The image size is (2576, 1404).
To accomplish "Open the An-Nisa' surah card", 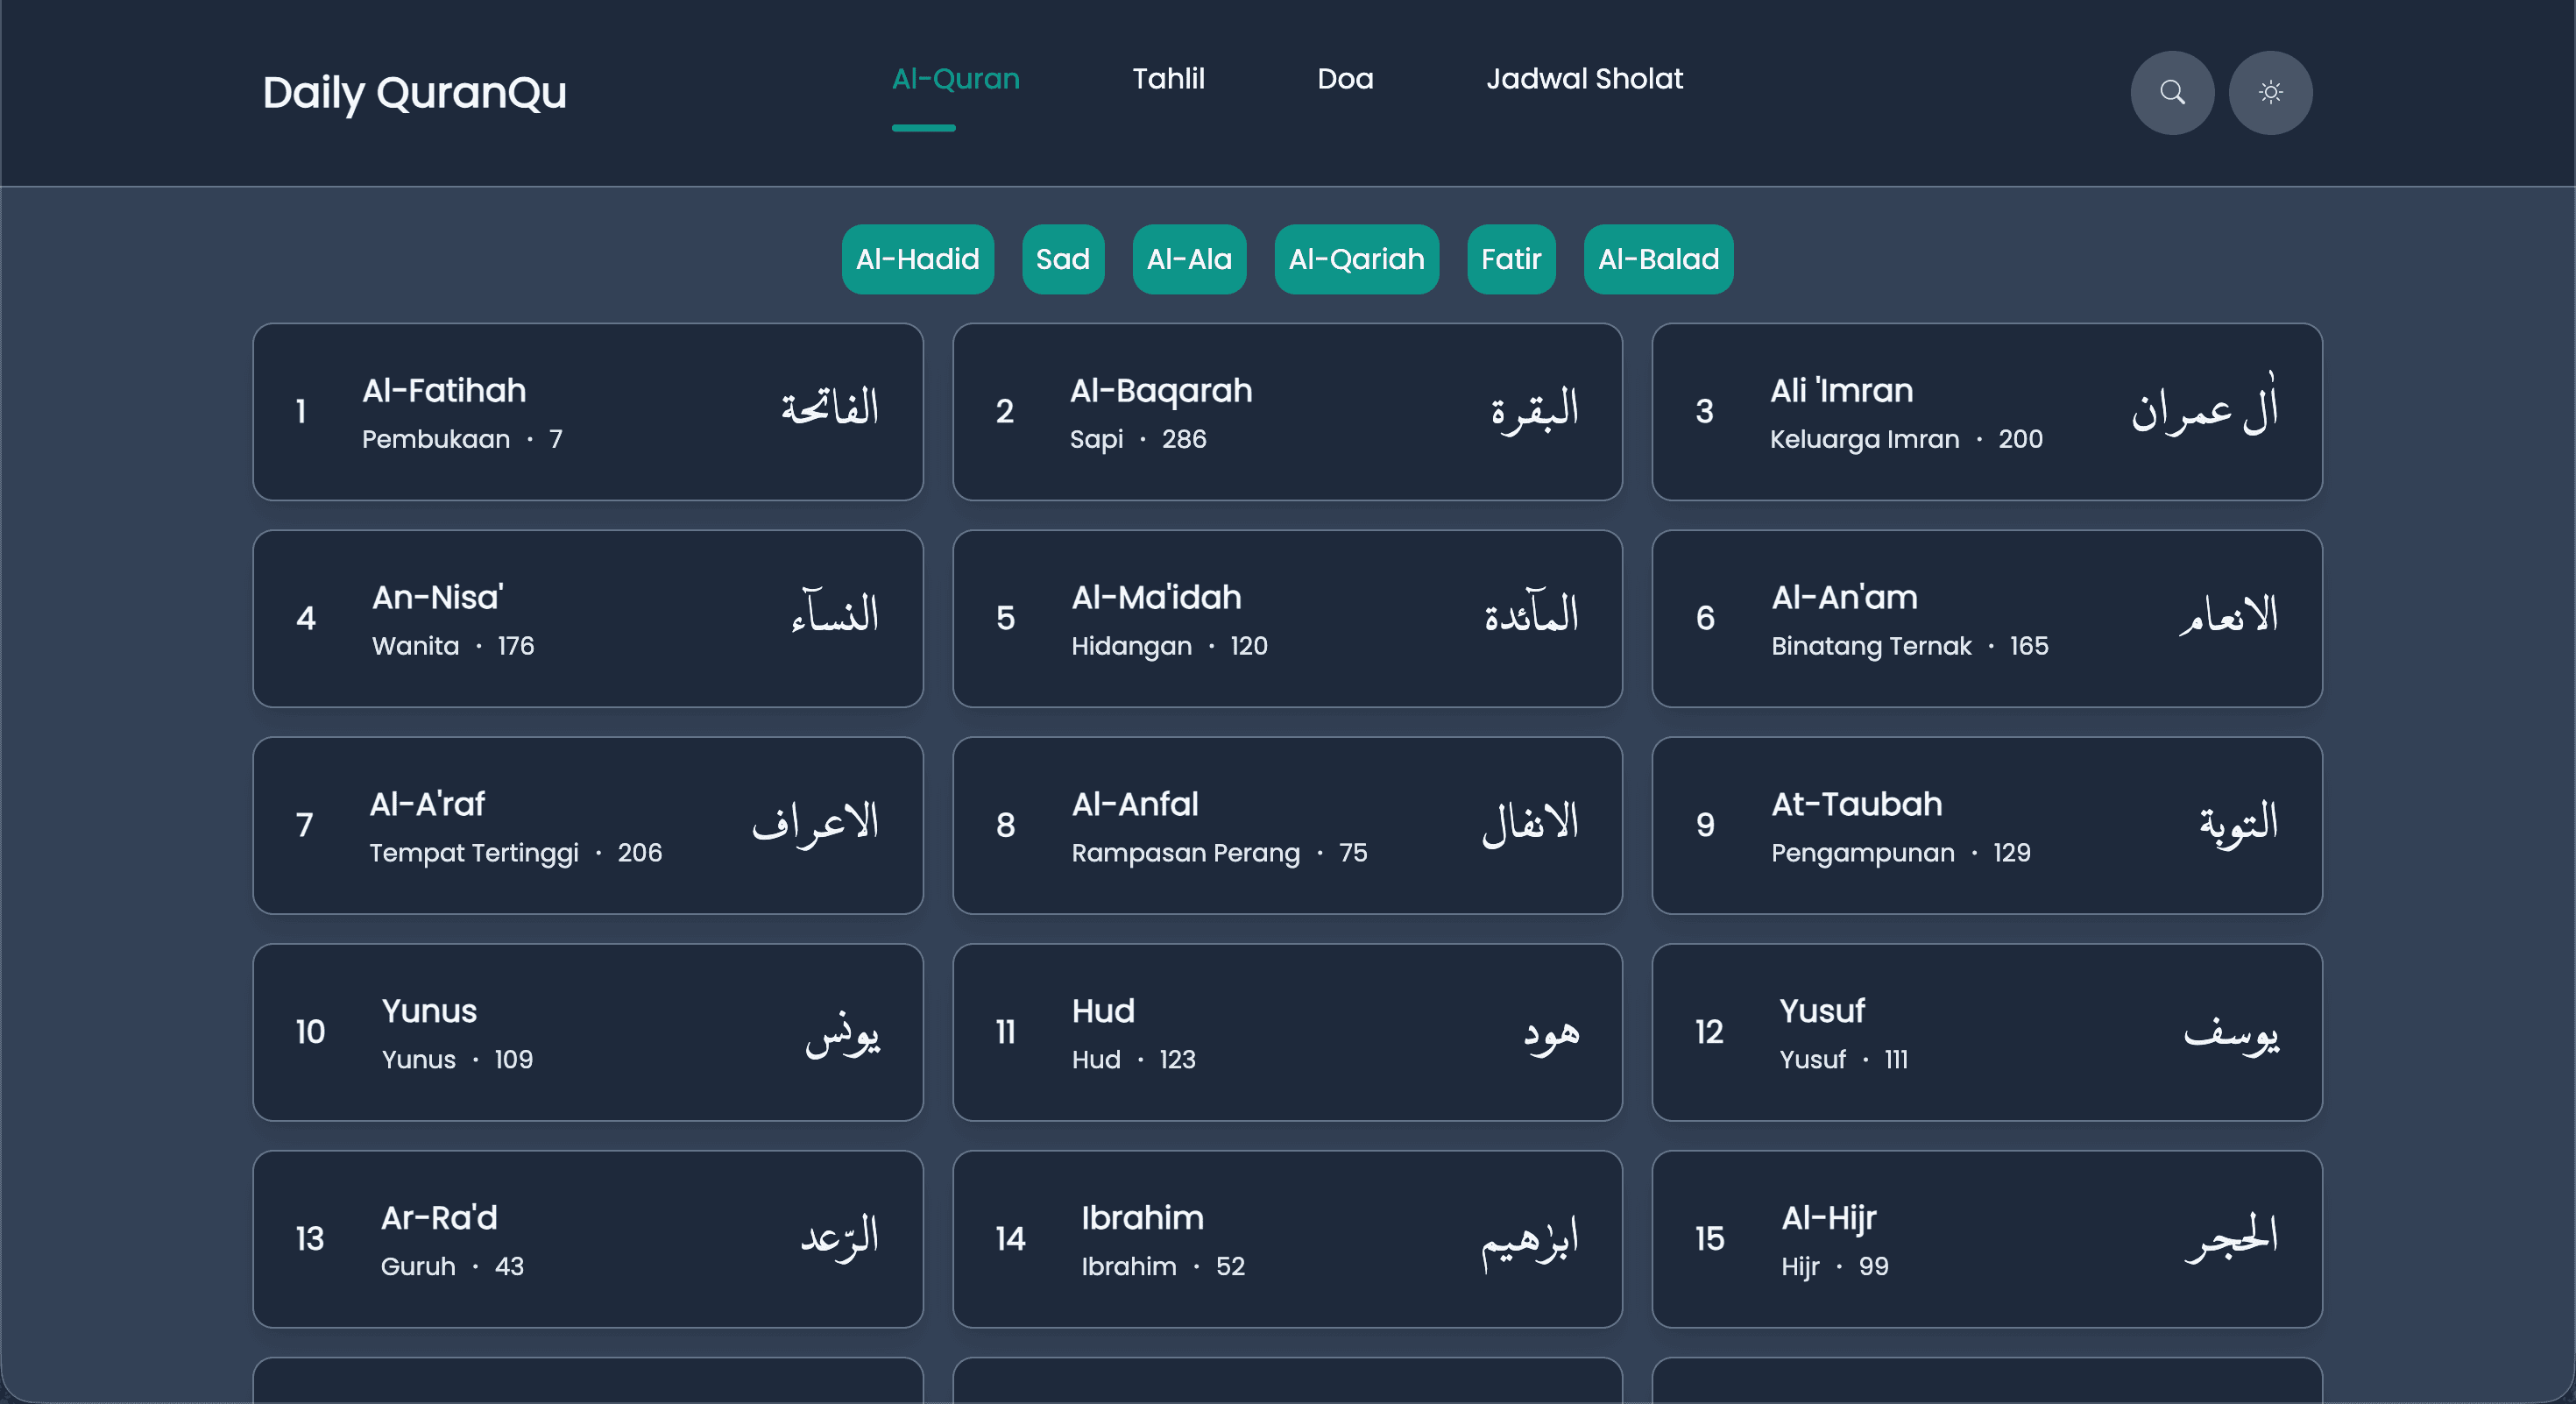I will [x=588, y=619].
